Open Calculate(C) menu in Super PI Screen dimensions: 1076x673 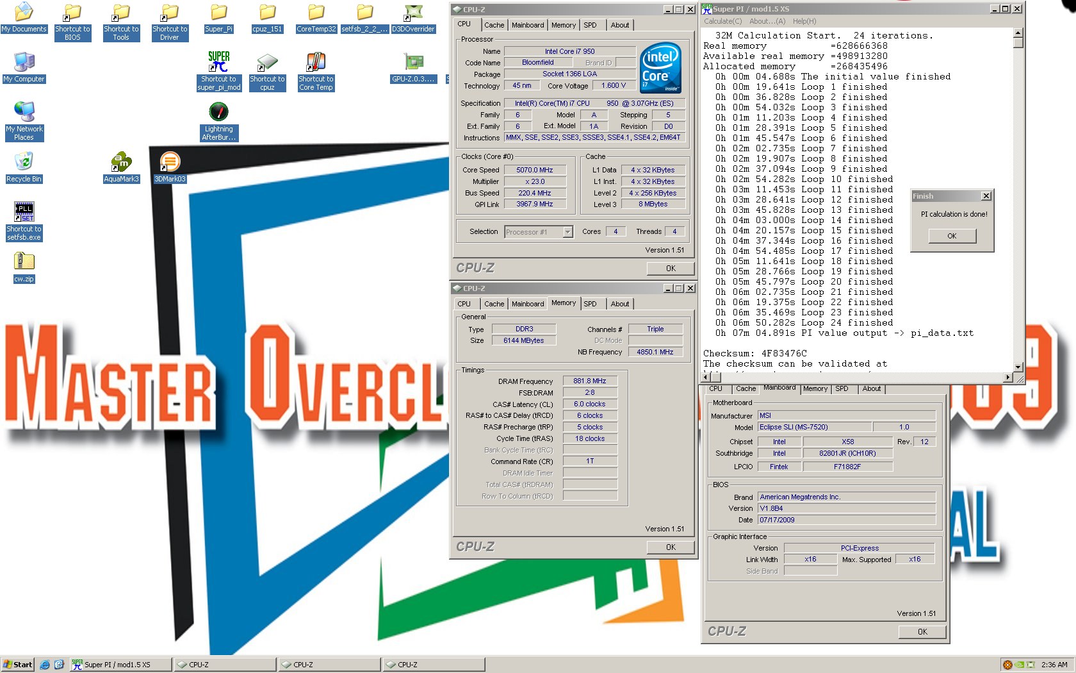click(x=723, y=21)
